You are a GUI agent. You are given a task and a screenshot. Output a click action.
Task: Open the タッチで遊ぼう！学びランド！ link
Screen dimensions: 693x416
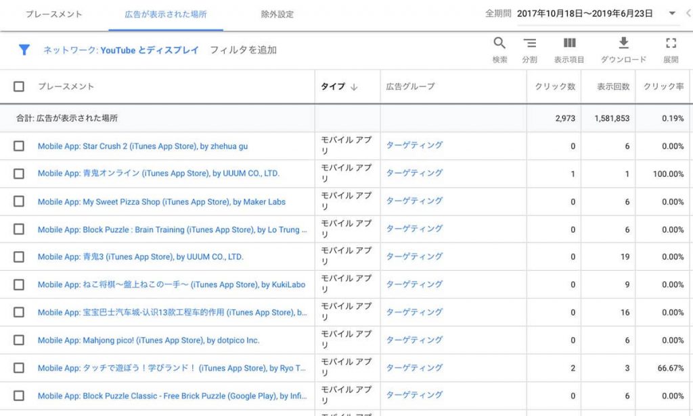tap(172, 368)
